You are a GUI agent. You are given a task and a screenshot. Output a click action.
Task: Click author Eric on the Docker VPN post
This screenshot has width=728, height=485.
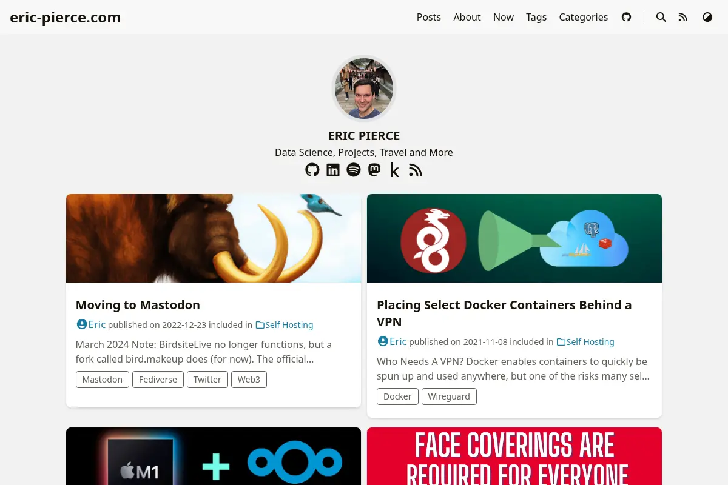[x=392, y=341]
